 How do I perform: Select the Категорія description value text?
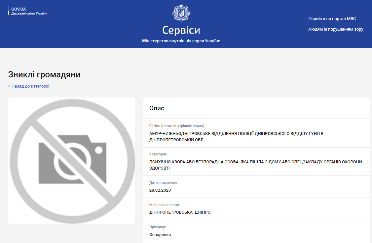255,165
